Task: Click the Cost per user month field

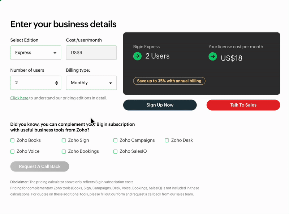Action: (91, 53)
